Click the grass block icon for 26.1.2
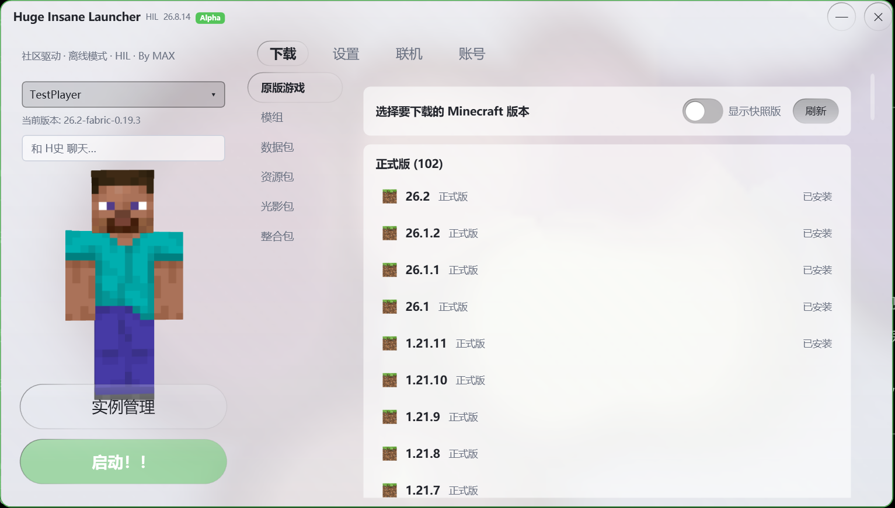 click(389, 233)
